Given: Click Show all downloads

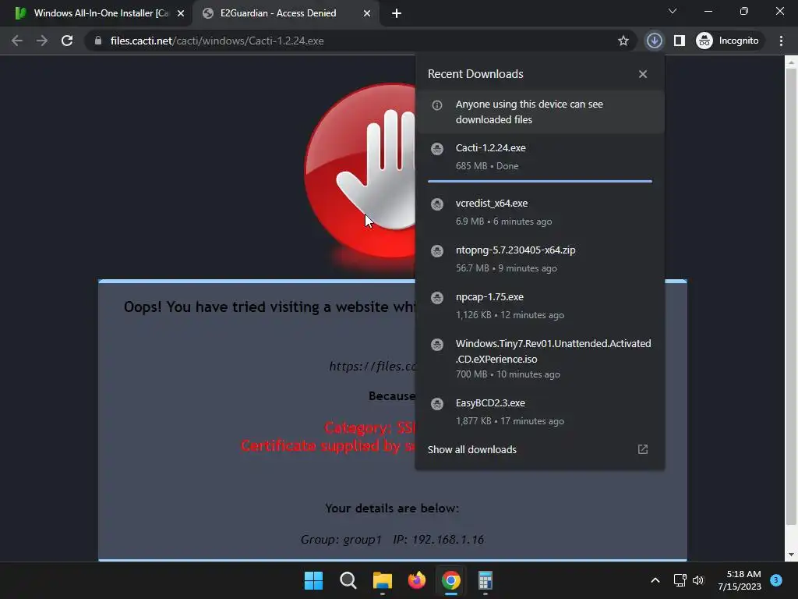Looking at the screenshot, I should [x=471, y=450].
